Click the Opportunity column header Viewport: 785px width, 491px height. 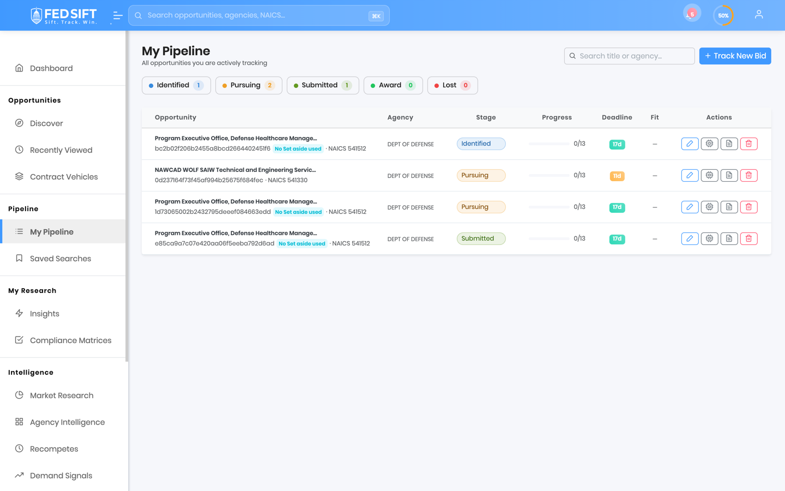176,117
